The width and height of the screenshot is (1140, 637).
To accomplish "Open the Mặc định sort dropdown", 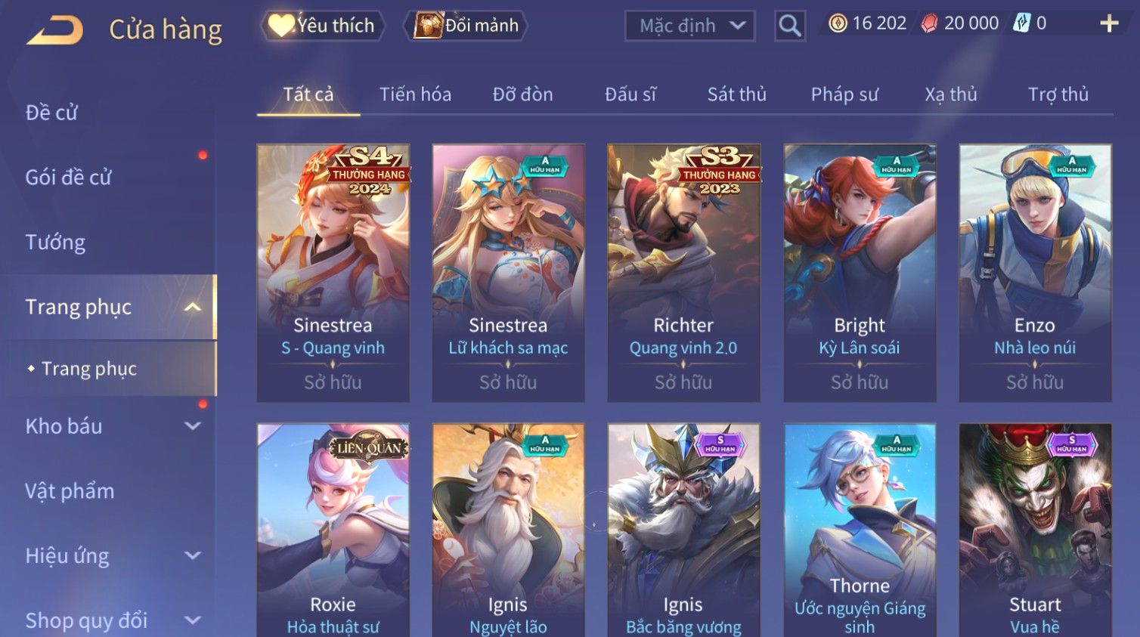I will pyautogui.click(x=689, y=26).
